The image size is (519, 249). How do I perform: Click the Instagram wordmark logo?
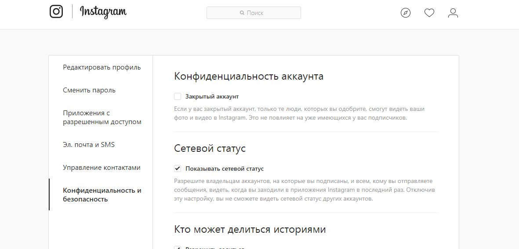103,12
